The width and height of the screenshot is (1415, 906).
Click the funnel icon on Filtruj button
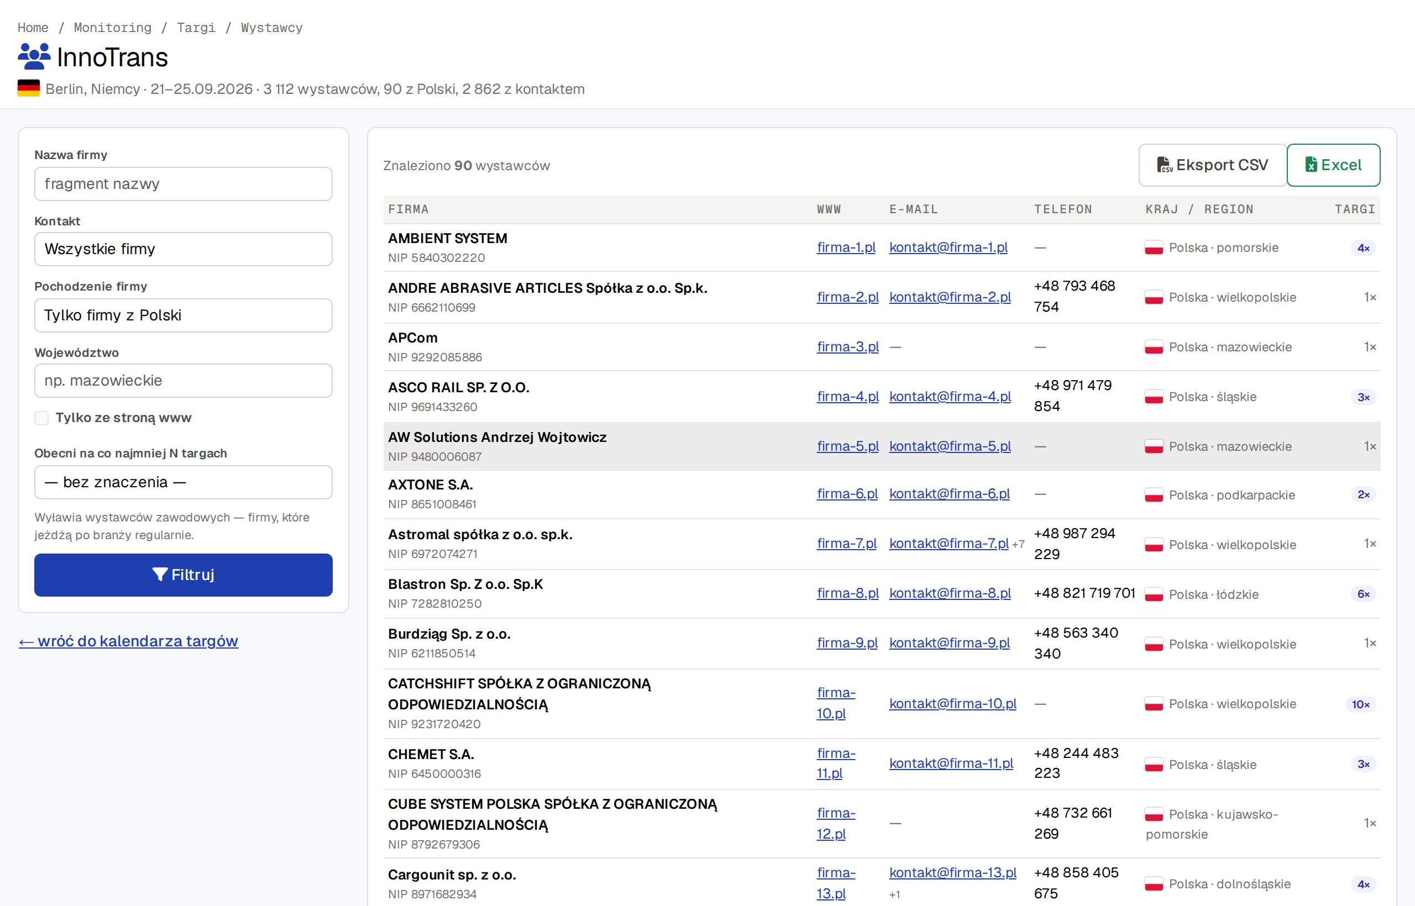click(160, 574)
